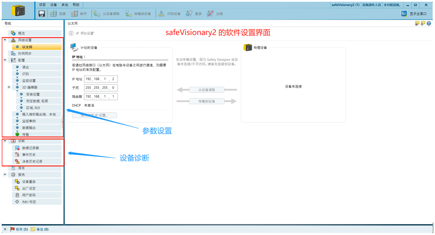Screen dimensions: 435x235
Task: Collapse the 配置 tree arrow
Action: pyautogui.click(x=5, y=60)
